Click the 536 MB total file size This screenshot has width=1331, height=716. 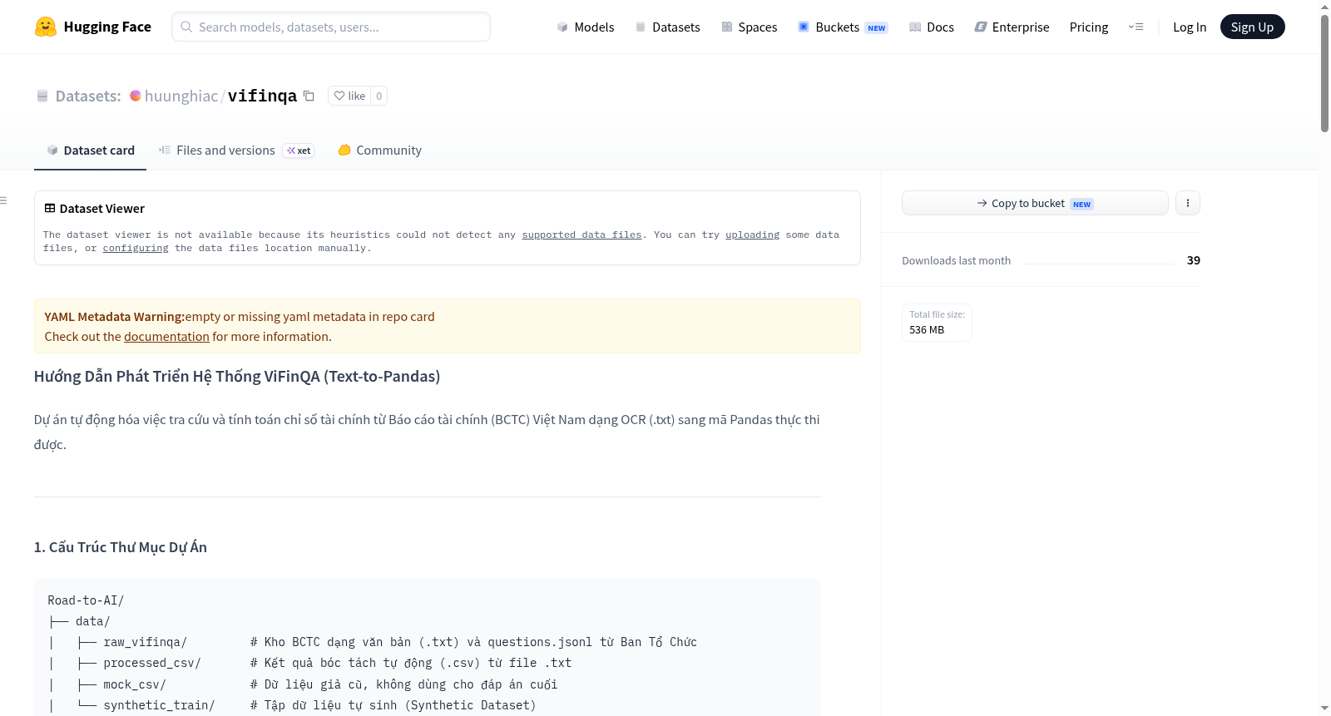pos(927,330)
